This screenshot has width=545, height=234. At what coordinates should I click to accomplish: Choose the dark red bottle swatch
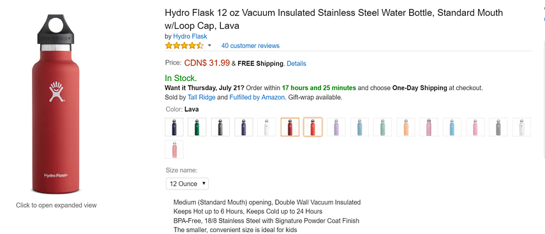point(290,127)
